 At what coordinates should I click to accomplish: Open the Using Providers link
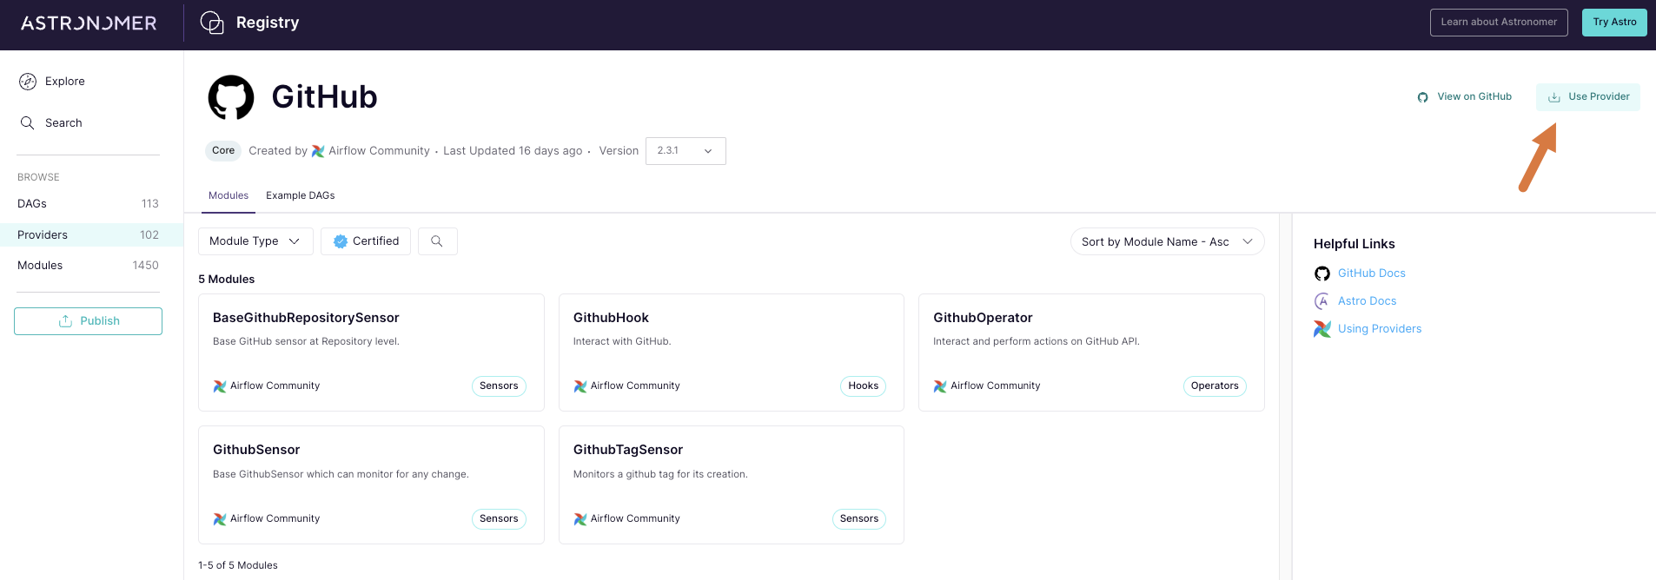point(1379,329)
